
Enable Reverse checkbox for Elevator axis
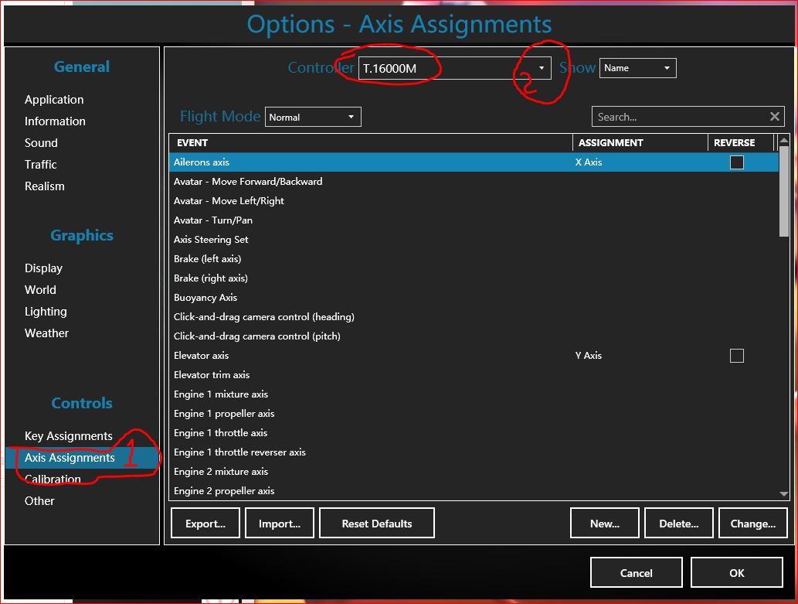[x=737, y=356]
